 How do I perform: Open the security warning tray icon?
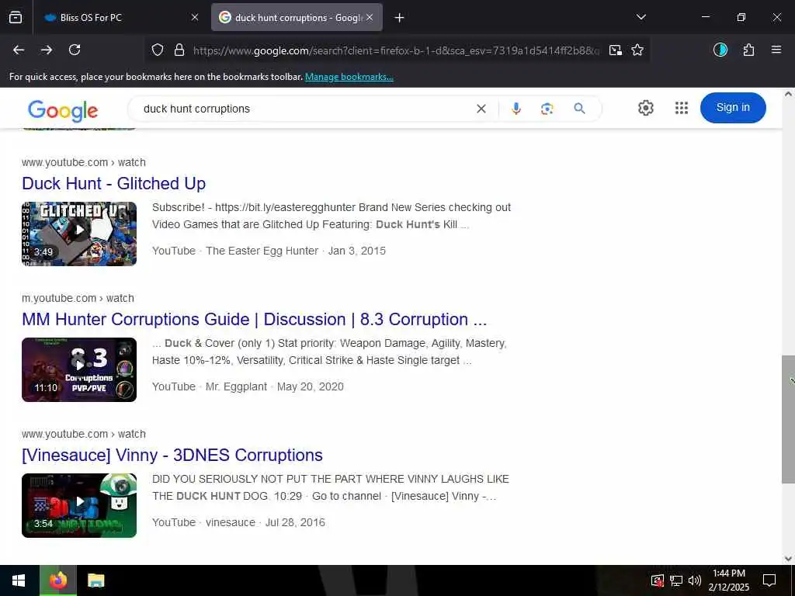click(657, 580)
